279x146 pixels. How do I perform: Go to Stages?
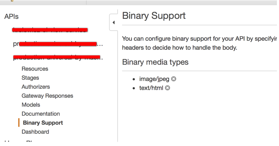[30, 78]
